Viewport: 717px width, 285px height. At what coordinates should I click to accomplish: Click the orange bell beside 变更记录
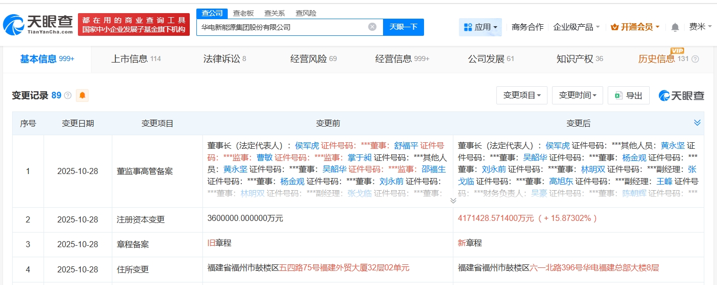(x=82, y=95)
